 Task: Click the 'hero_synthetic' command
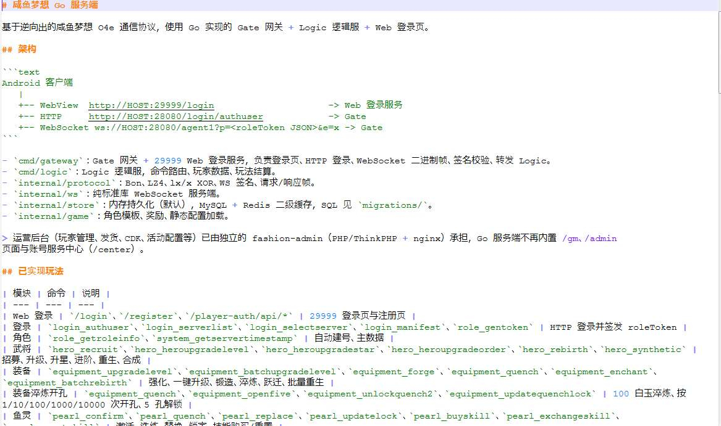[x=643, y=350]
